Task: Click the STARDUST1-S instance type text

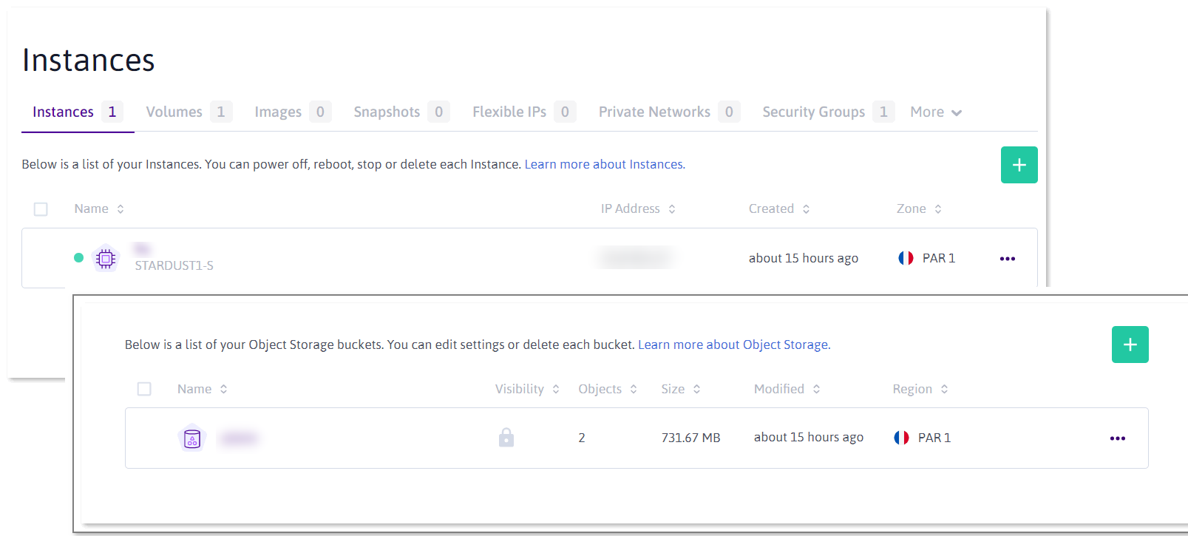Action: pyautogui.click(x=174, y=265)
